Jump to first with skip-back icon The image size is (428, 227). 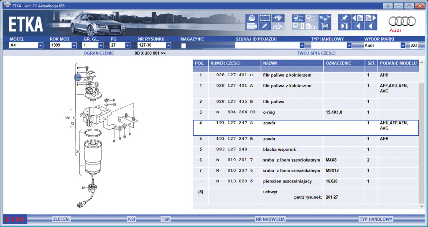[358, 26]
